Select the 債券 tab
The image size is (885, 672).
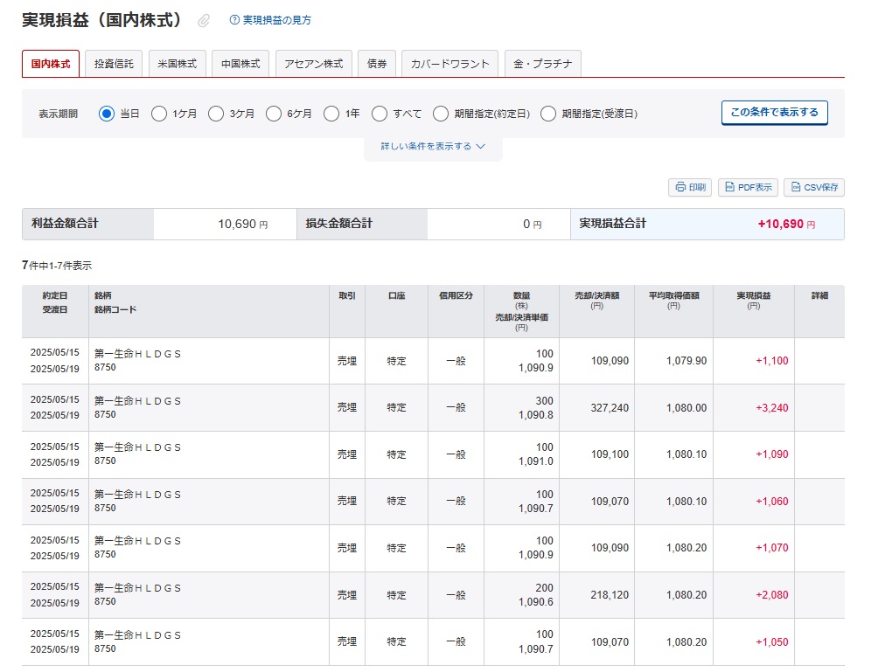click(377, 64)
